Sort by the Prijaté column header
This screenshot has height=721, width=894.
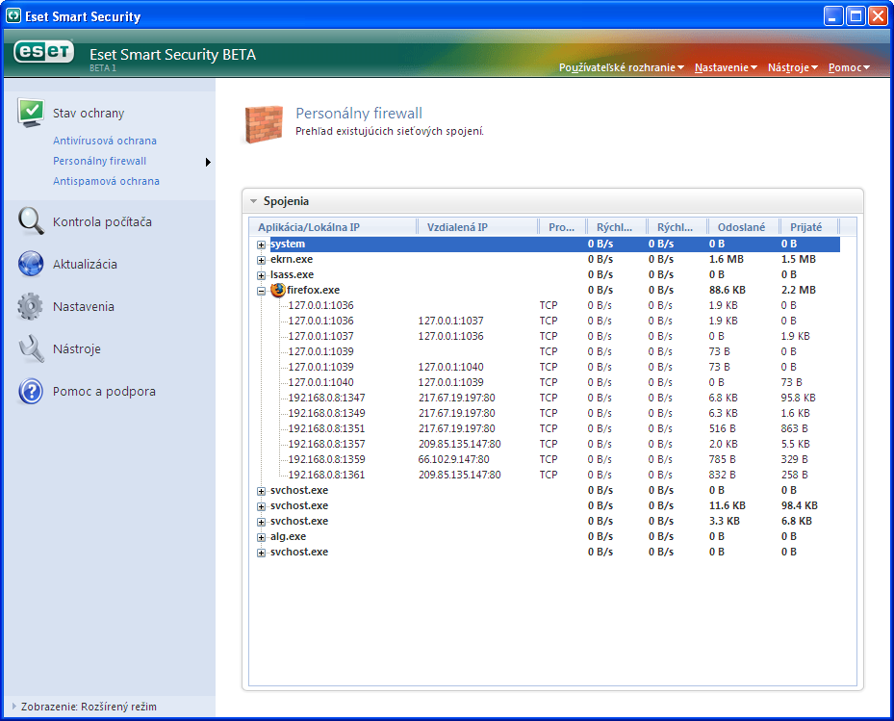809,227
